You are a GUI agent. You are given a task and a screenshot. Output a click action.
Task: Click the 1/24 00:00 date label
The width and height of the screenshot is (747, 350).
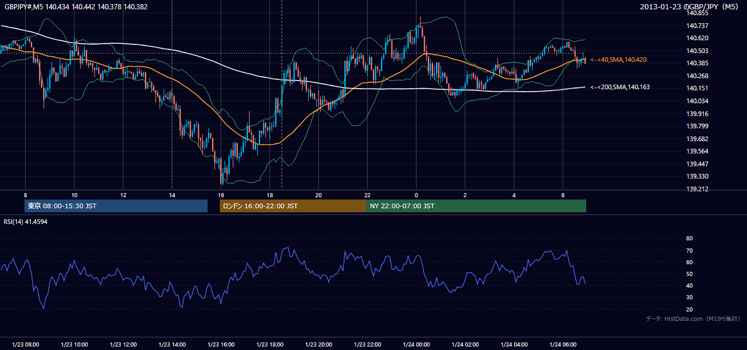(416, 345)
